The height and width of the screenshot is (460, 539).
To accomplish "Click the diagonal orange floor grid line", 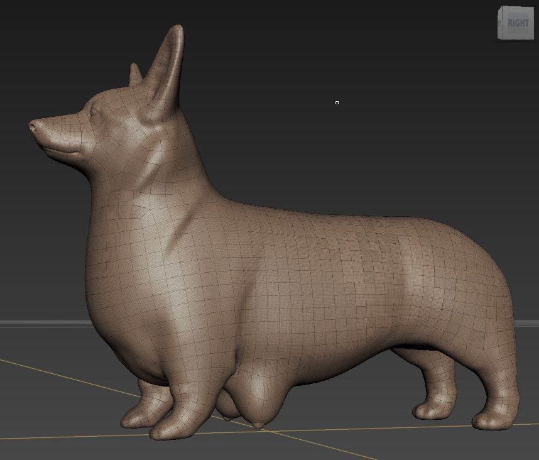I will pos(63,377).
